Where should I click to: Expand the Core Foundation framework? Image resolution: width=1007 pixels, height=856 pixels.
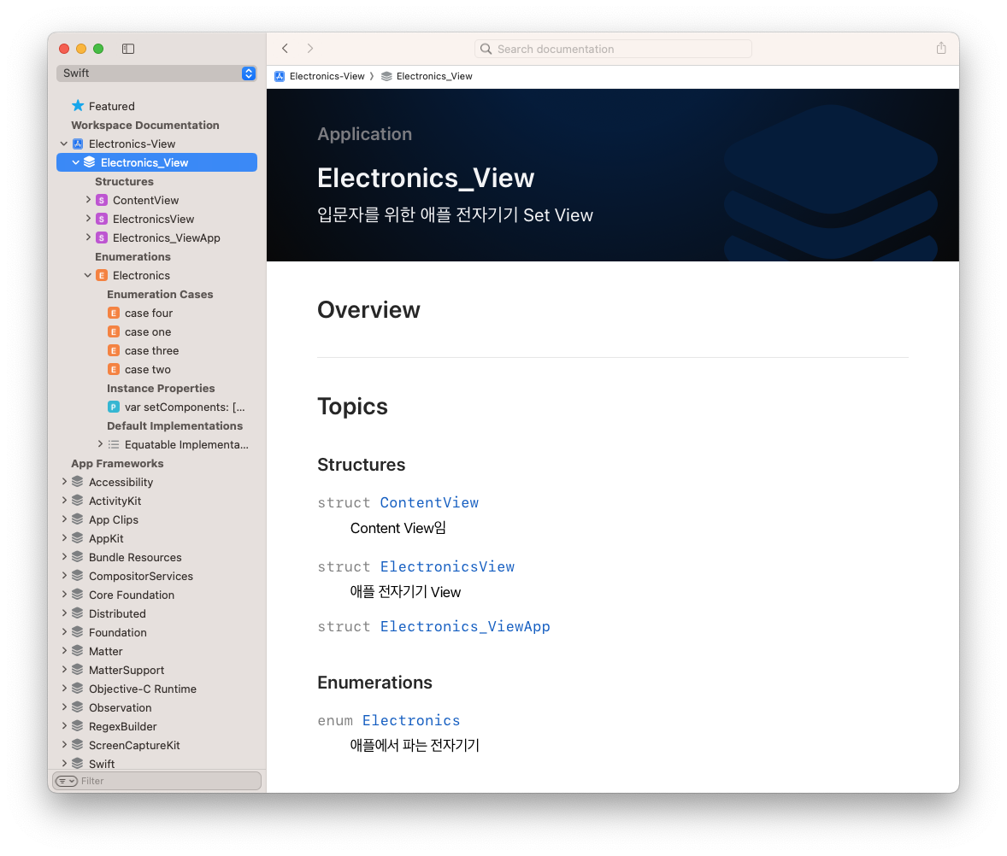point(64,595)
